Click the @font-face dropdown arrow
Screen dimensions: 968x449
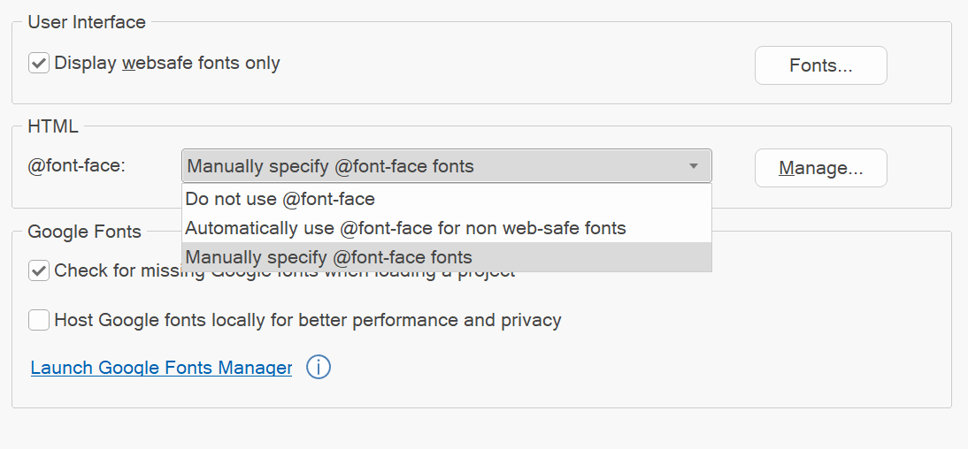pyautogui.click(x=694, y=166)
